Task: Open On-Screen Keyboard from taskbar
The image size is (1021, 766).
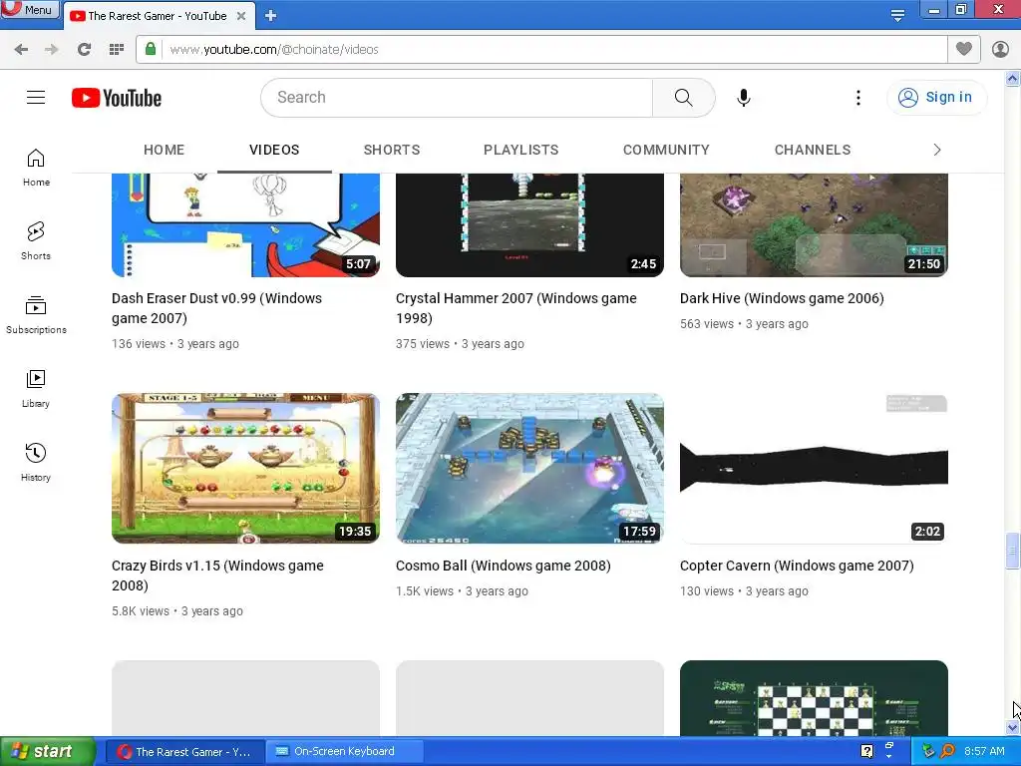Action: (345, 752)
